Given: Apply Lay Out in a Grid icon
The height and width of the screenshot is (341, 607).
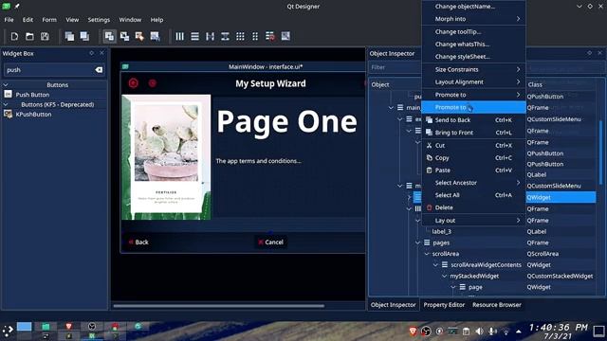Looking at the screenshot, I should (240, 36).
